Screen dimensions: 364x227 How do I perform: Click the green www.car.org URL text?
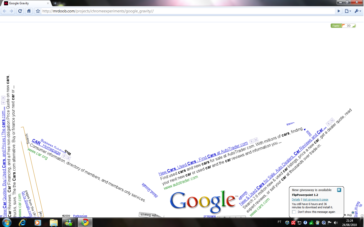pyautogui.click(x=38, y=154)
